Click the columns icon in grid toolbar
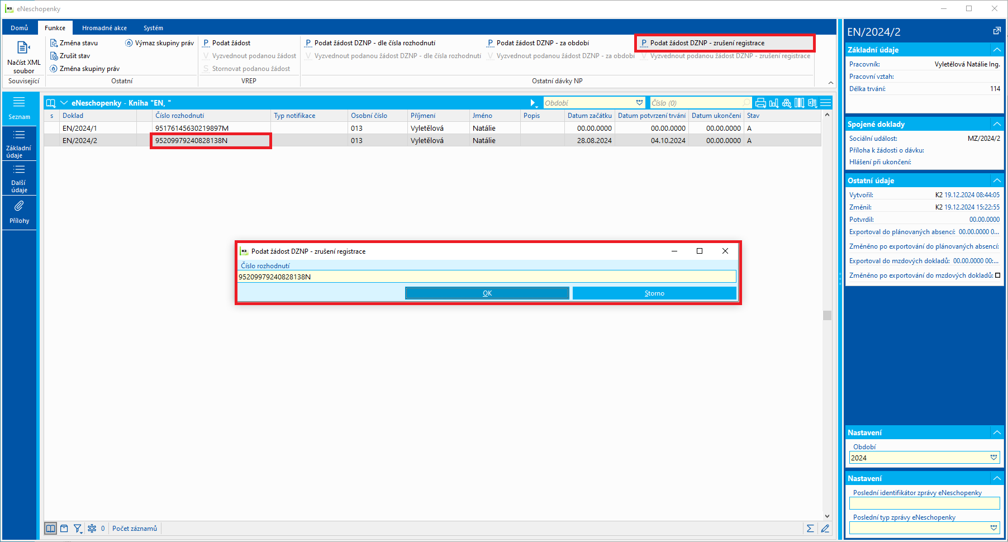Viewport: 1008px width, 542px height. click(x=800, y=103)
